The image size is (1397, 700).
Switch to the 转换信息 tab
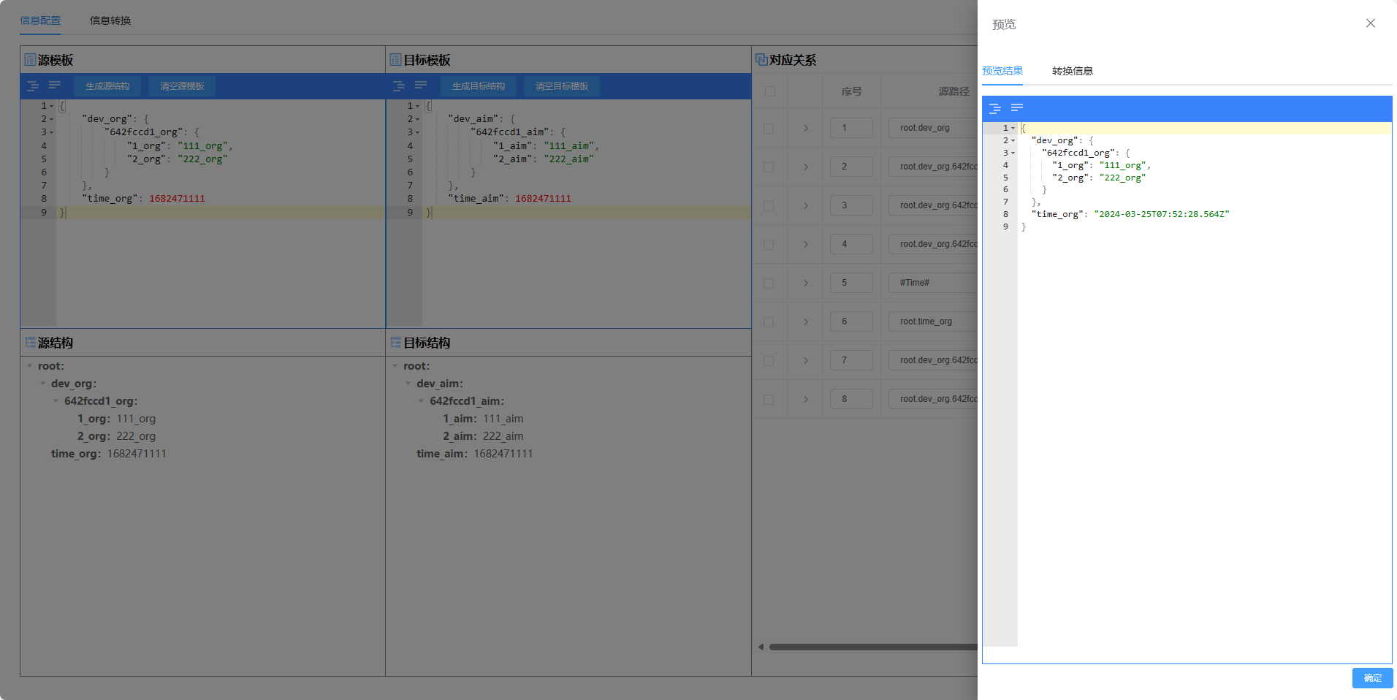point(1072,71)
